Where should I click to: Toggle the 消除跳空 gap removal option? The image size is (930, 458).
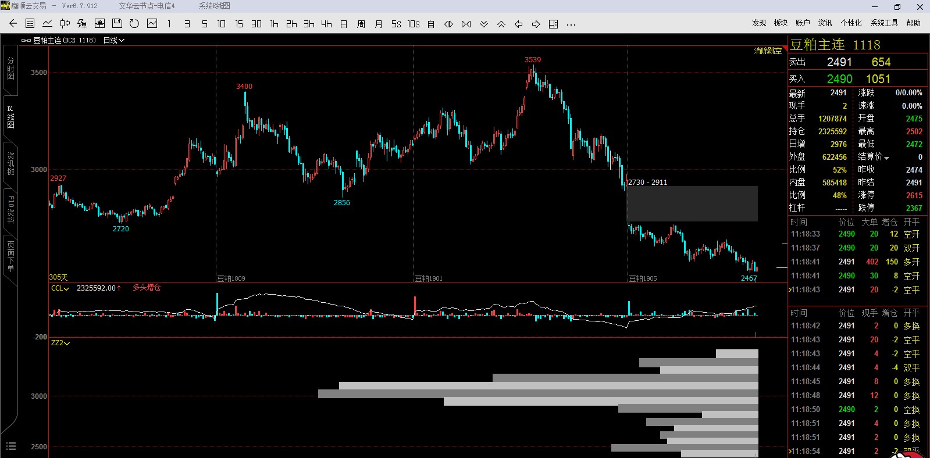coord(768,51)
